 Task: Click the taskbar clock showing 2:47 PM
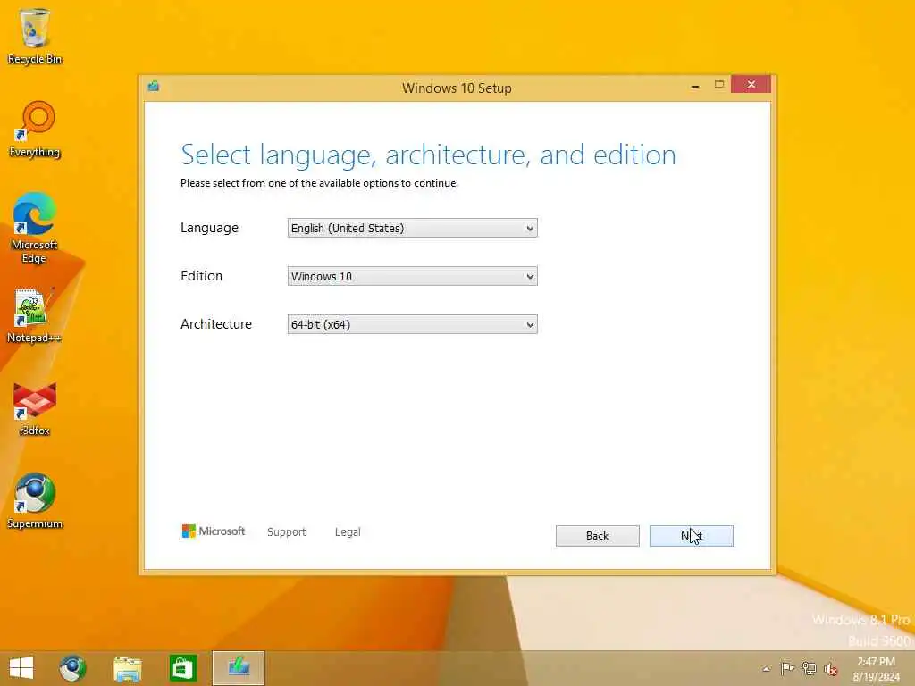click(x=876, y=668)
